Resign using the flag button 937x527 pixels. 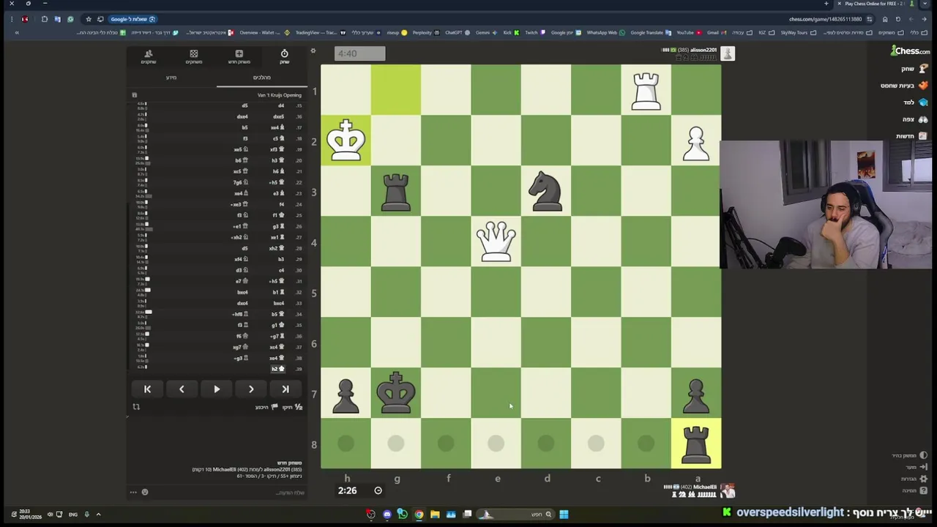pyautogui.click(x=268, y=407)
